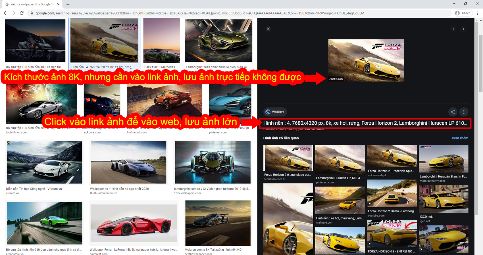Viewport: 483px width, 255px height.
Task: Open the WallHere source link
Action: (x=275, y=112)
